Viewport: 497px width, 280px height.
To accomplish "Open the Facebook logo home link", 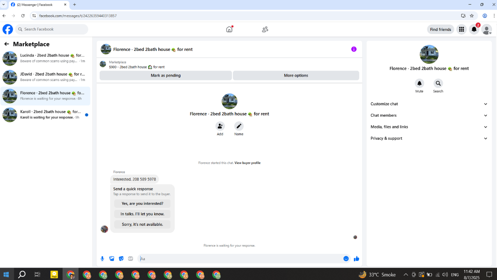I will [8, 29].
